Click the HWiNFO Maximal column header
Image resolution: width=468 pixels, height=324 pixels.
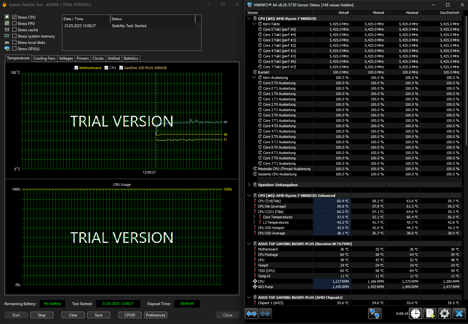point(403,13)
